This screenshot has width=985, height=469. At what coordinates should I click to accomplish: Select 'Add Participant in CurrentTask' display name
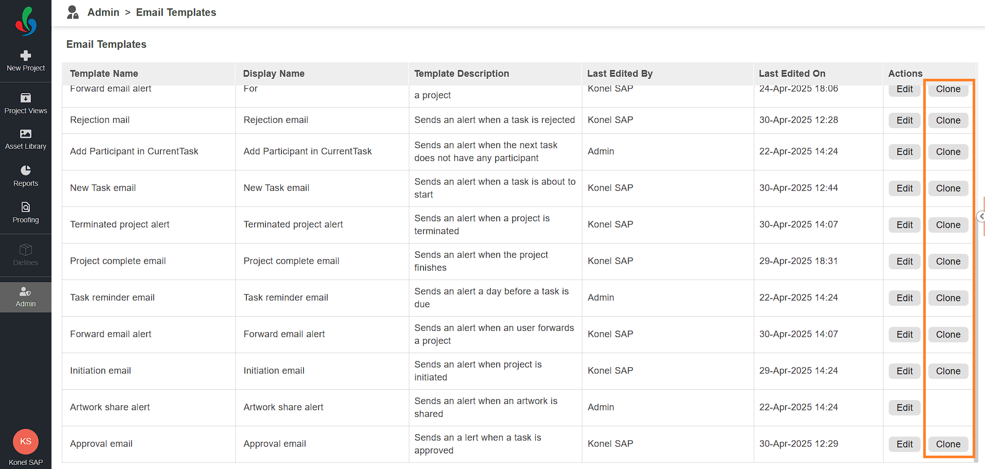click(307, 151)
